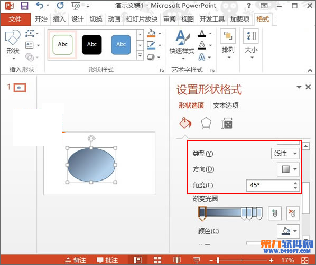The image size is (316, 265).
Task: Open the 文本选项 tab
Action: (226, 106)
